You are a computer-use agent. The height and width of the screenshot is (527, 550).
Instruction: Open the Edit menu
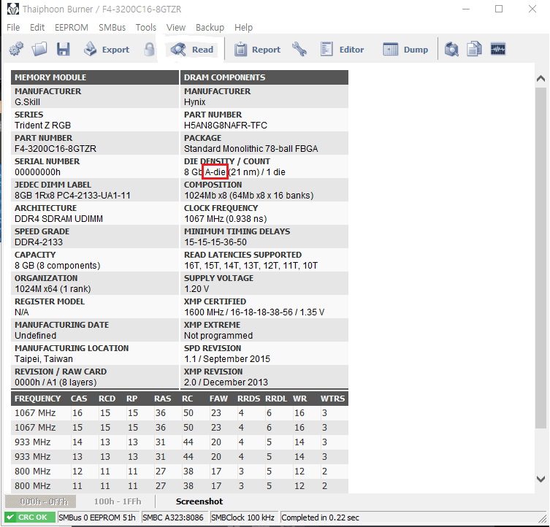[x=37, y=27]
